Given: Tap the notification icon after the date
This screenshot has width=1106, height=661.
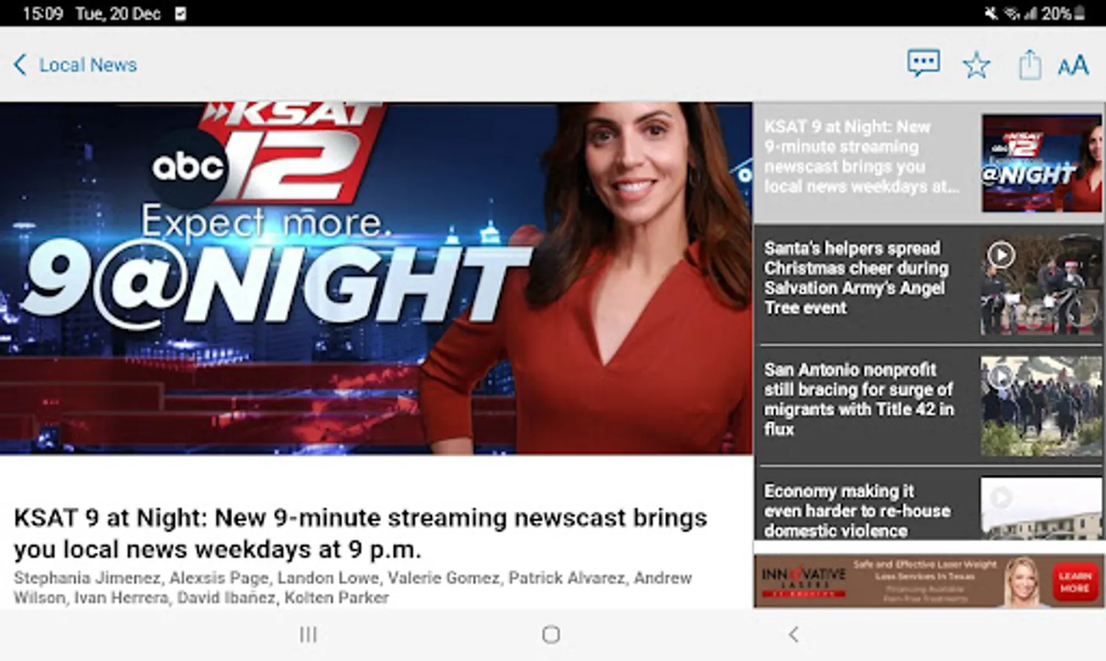Looking at the screenshot, I should (x=181, y=13).
